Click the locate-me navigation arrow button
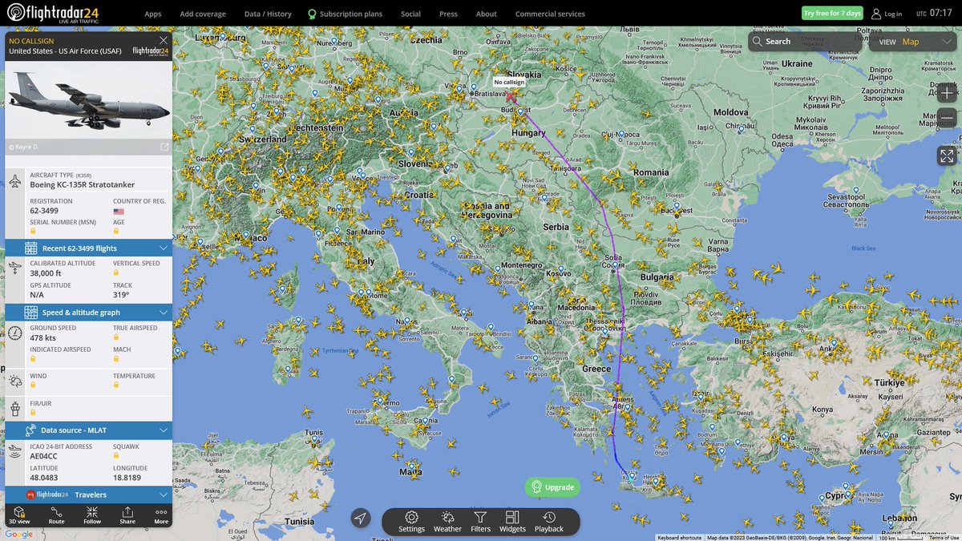Viewport: 962px width, 541px height. pyautogui.click(x=361, y=519)
